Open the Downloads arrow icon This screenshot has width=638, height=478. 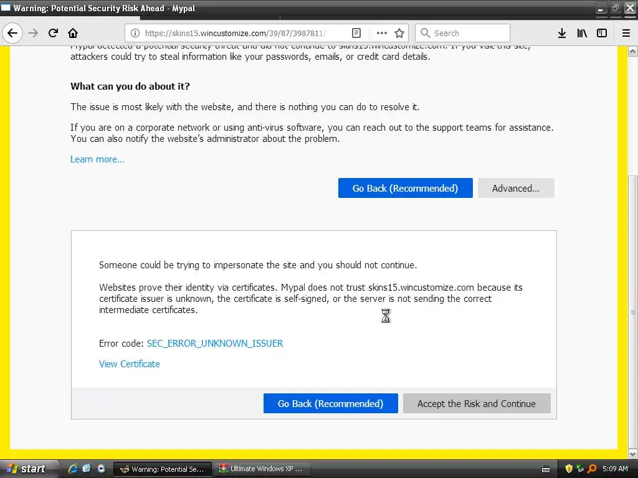(562, 34)
